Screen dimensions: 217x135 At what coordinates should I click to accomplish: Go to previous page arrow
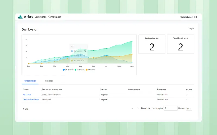(133, 109)
